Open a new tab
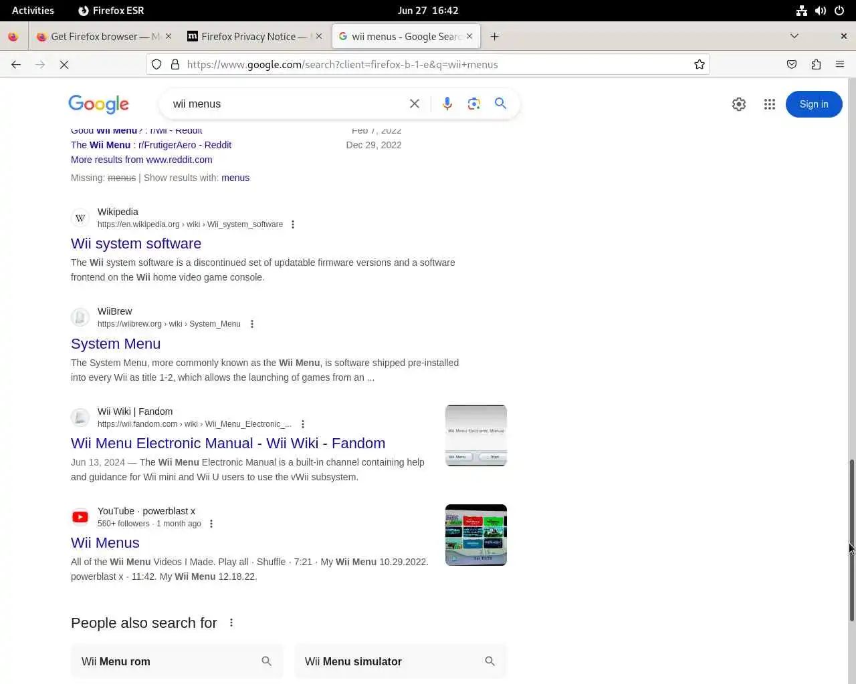856x684 pixels. pyautogui.click(x=494, y=37)
